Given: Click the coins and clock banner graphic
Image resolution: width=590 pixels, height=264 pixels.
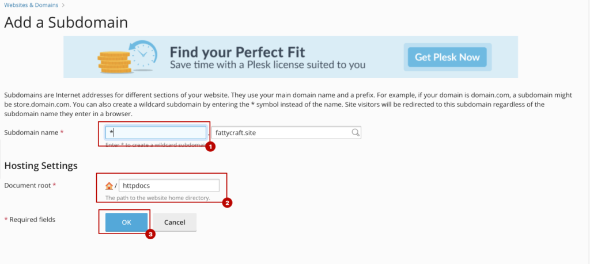Looking at the screenshot, I should [126, 57].
